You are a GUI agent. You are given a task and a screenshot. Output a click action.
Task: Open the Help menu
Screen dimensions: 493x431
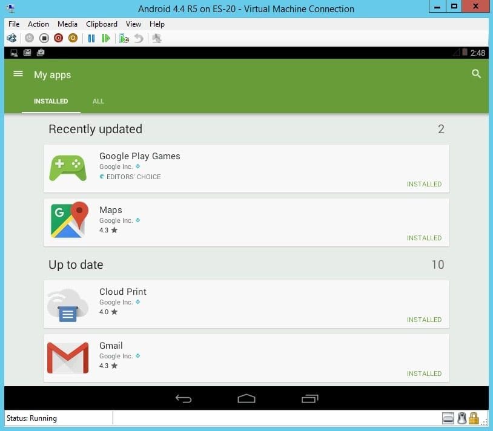pos(157,24)
